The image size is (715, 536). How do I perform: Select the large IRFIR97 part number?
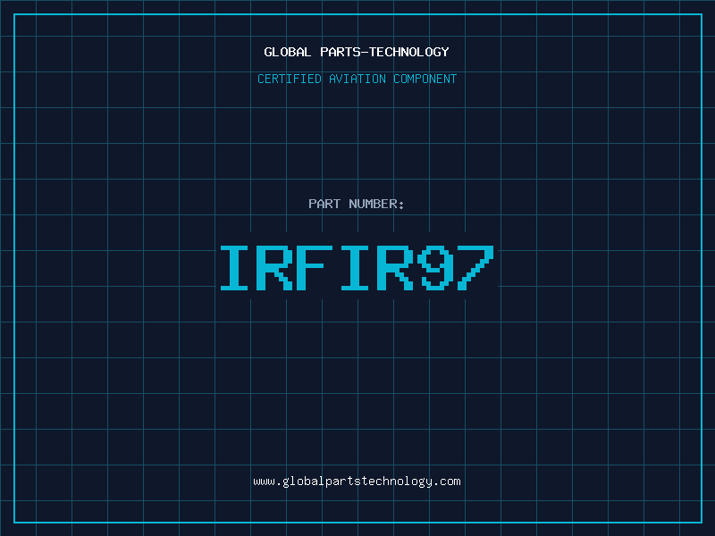357,267
